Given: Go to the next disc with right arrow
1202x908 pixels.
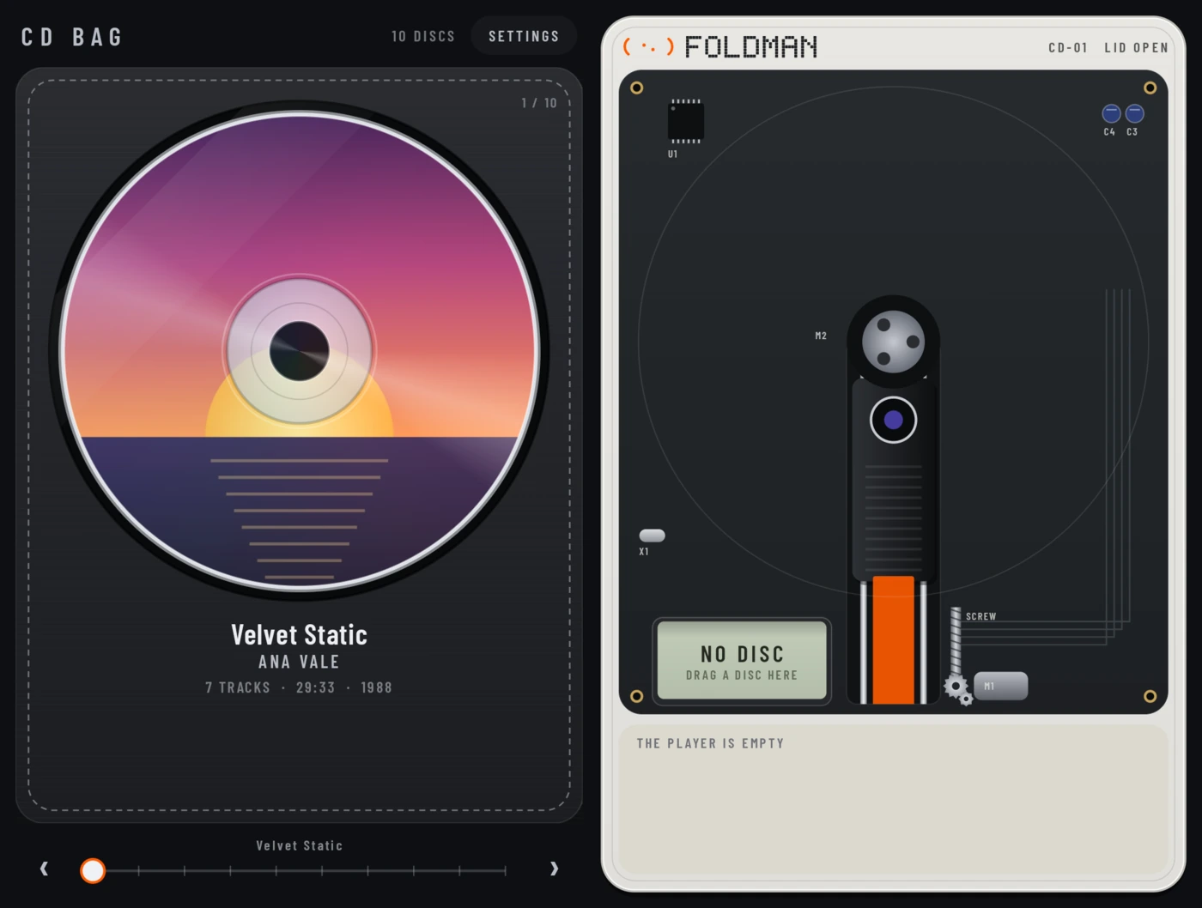Looking at the screenshot, I should [554, 869].
